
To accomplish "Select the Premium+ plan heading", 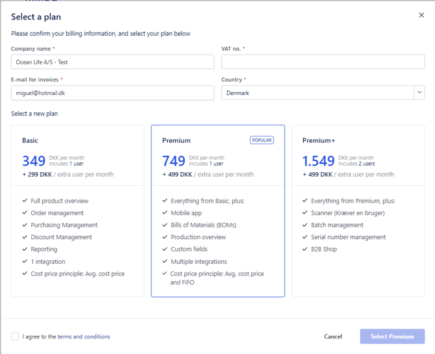I will click(317, 140).
